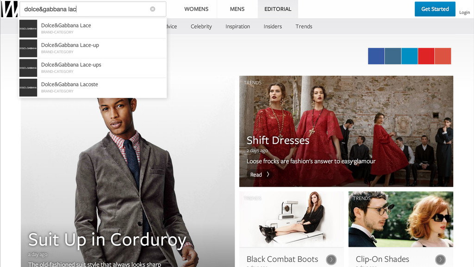Click the brand logo thumbnail beside 'Dolce&Gabbana Lacoste'
474x267 pixels.
28,88
